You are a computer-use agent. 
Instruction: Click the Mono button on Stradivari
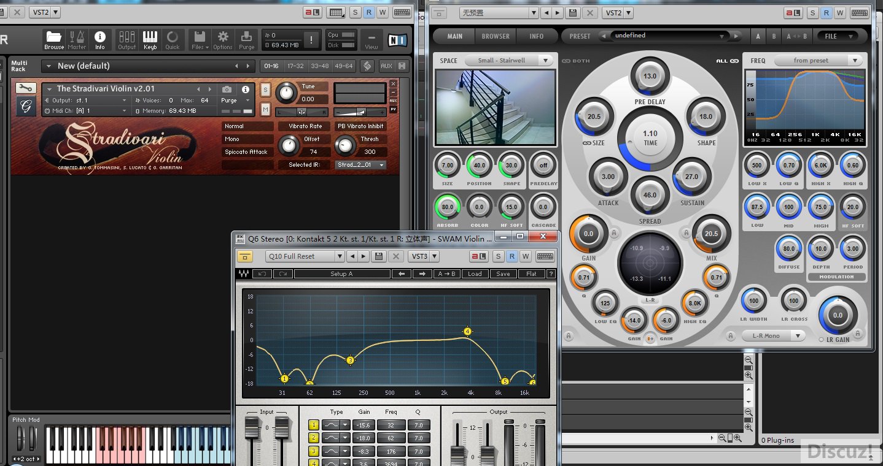[247, 139]
